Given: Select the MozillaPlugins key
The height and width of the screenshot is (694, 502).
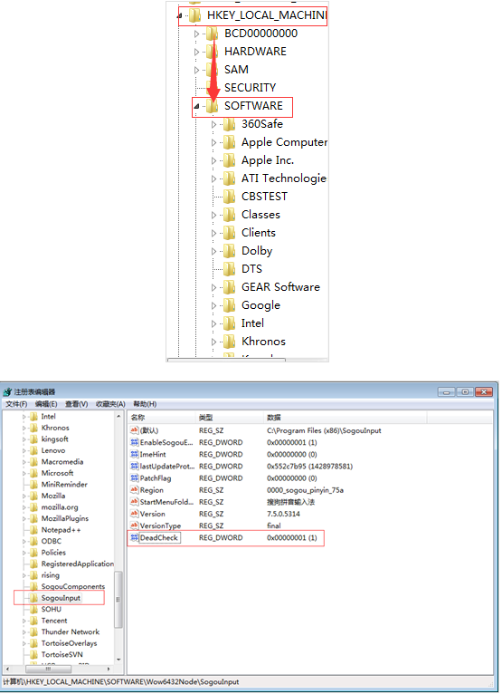Looking at the screenshot, I should (x=65, y=518).
